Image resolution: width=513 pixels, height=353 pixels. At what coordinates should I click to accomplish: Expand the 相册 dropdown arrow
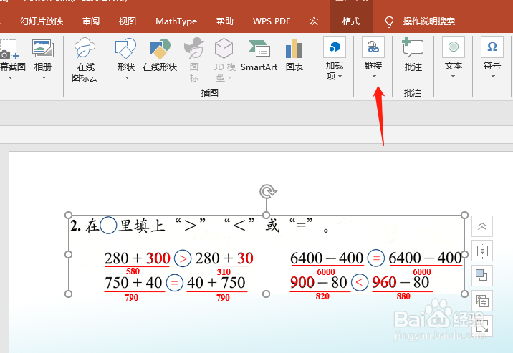pyautogui.click(x=44, y=78)
